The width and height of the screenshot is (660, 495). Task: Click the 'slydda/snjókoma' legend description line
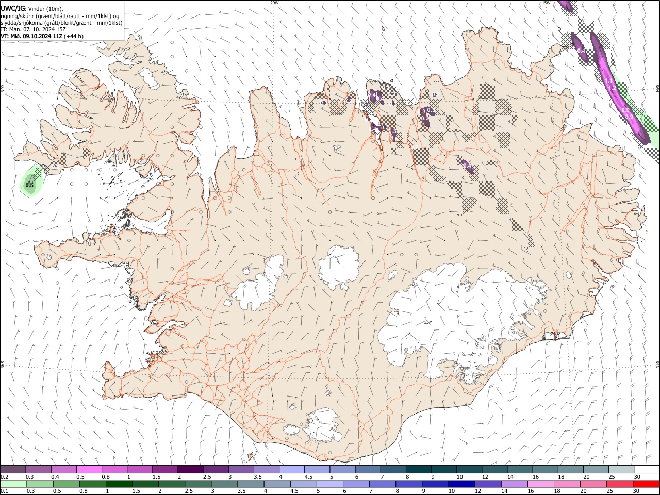61,23
